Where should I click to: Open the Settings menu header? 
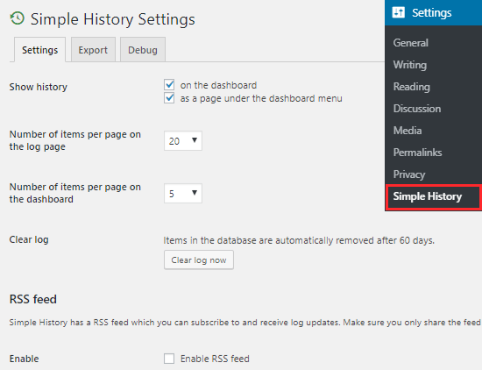tap(433, 12)
